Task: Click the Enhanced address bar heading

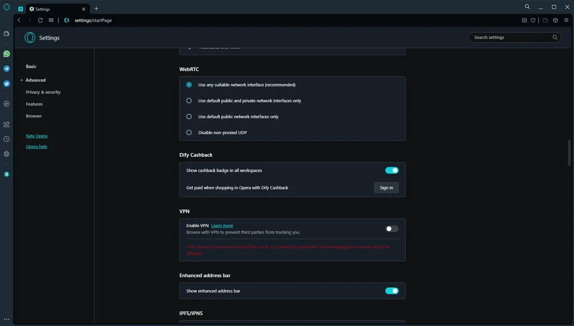Action: point(205,275)
